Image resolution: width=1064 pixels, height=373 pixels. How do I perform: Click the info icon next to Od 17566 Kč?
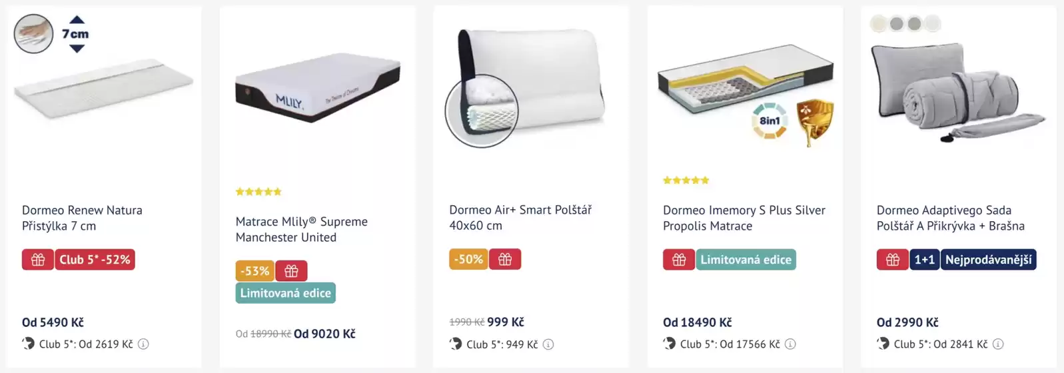790,344
